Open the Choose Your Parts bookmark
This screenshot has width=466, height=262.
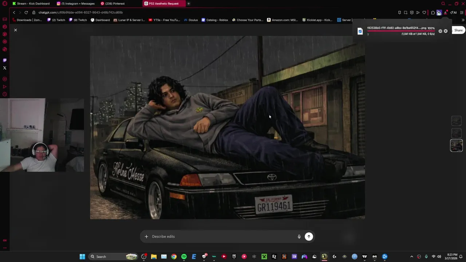pyautogui.click(x=248, y=20)
